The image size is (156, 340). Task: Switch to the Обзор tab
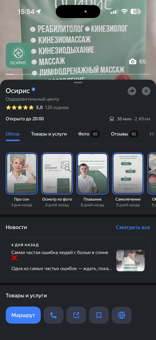point(13,134)
